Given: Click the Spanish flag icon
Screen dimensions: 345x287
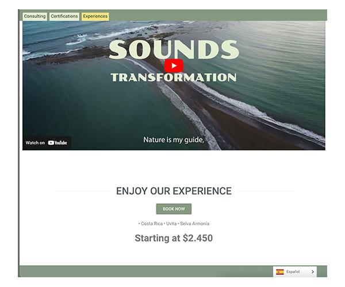Looking at the screenshot, I should click(280, 272).
